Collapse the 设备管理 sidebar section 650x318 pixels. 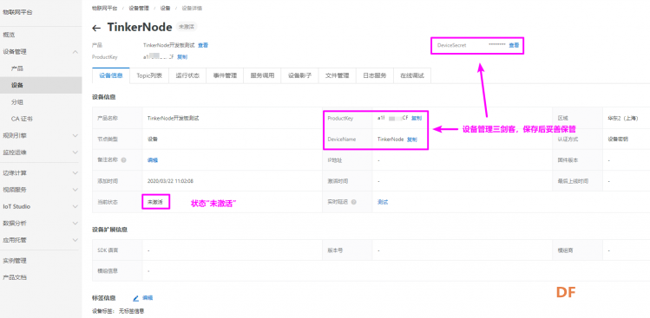click(x=75, y=52)
